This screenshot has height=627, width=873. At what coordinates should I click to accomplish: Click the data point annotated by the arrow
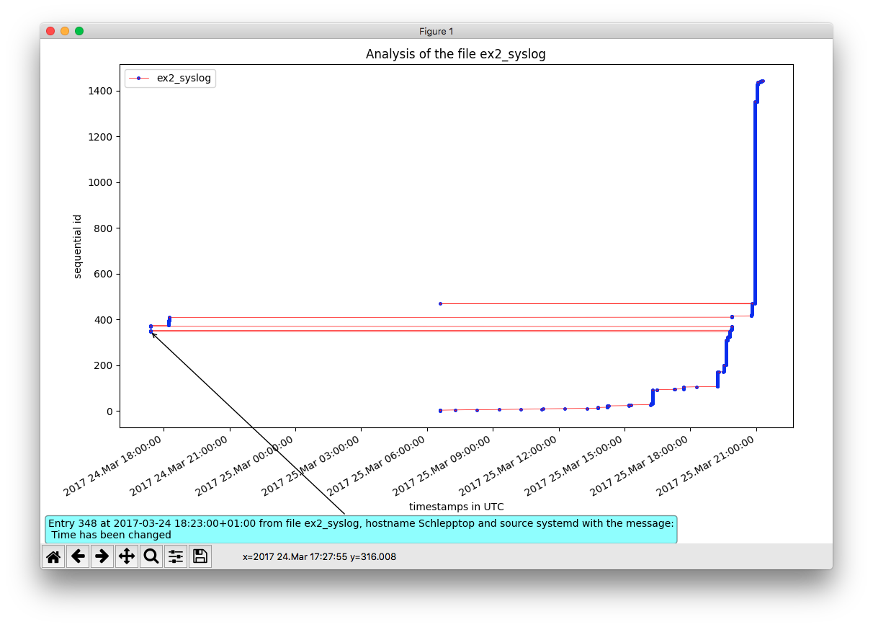coord(151,332)
